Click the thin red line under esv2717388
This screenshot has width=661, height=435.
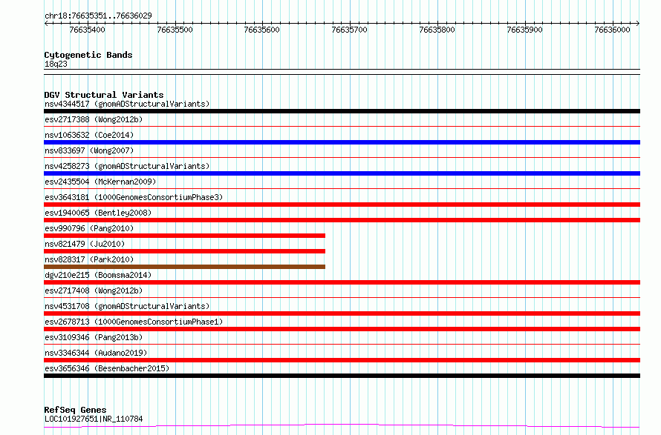point(342,126)
